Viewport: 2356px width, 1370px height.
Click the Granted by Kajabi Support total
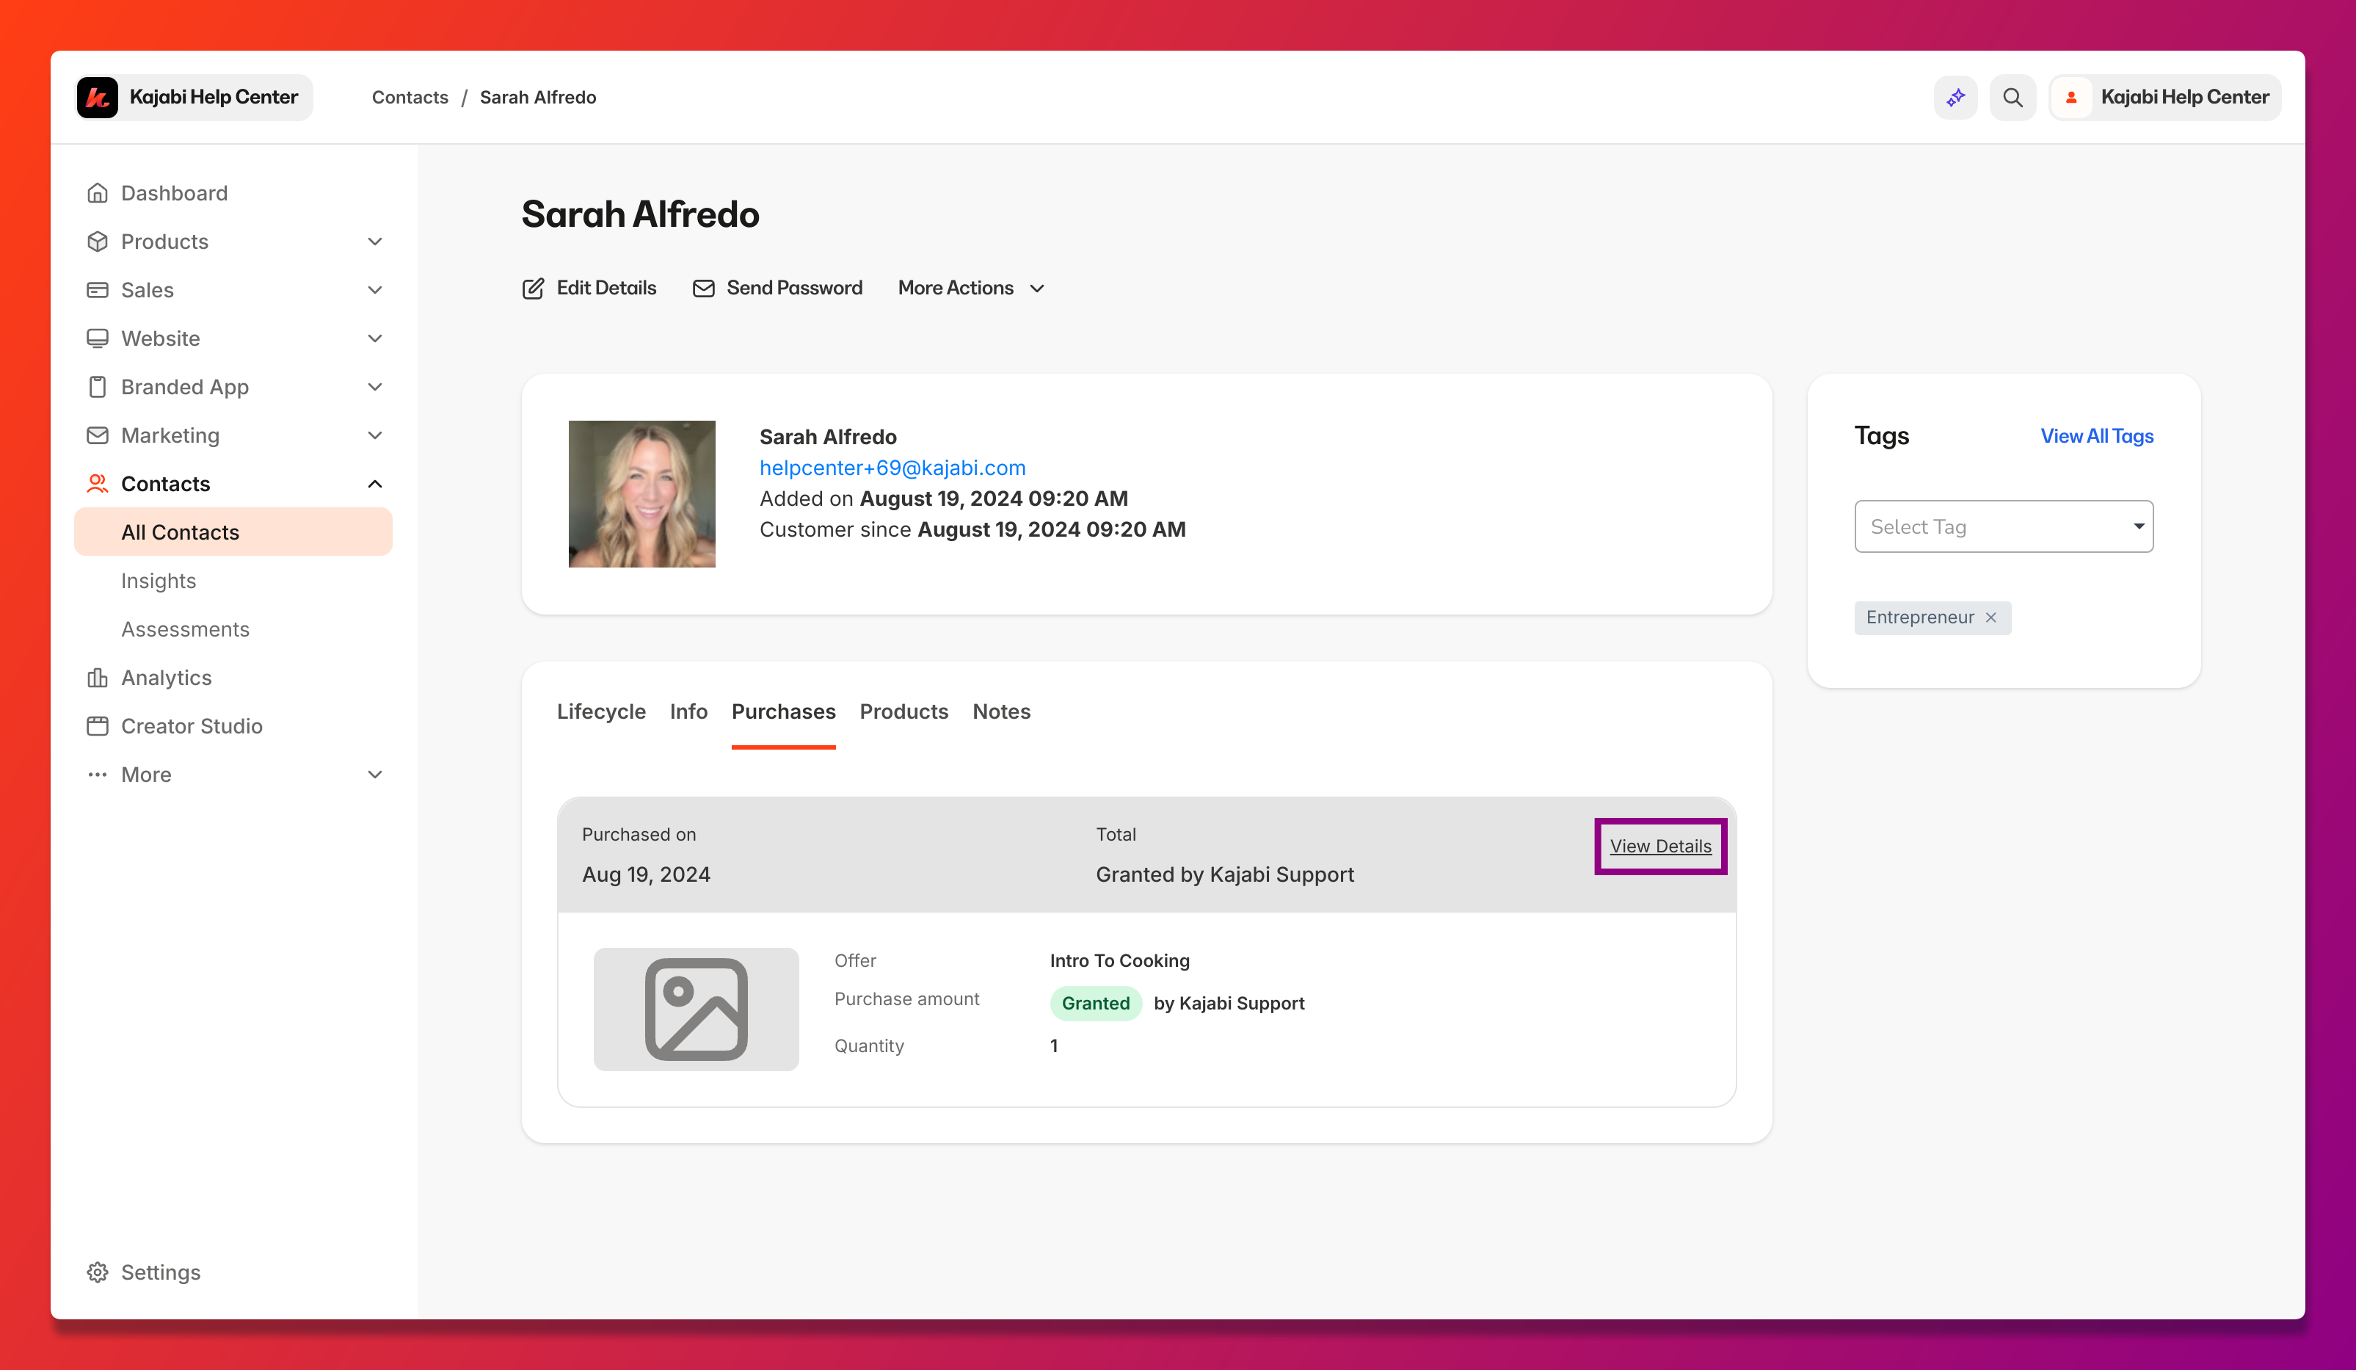(1224, 874)
